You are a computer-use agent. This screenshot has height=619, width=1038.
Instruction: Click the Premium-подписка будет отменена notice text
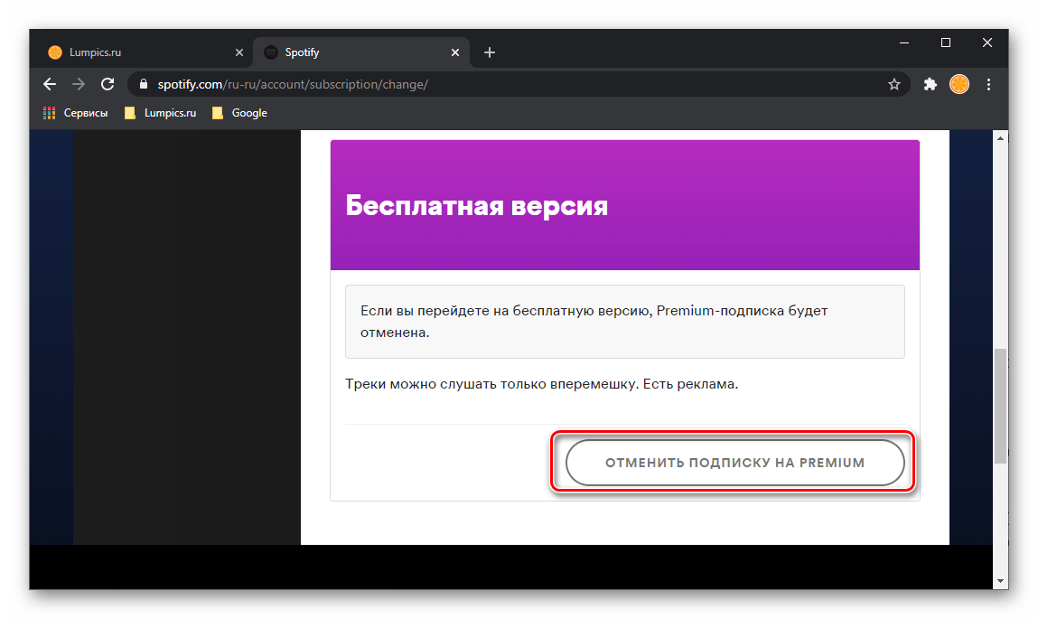[x=594, y=322]
